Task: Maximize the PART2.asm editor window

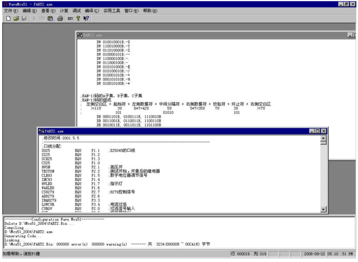Action: pos(317,131)
